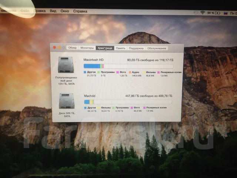Click the orange Аудио swatch
Screen dimensions: 237x178
tap(130, 72)
